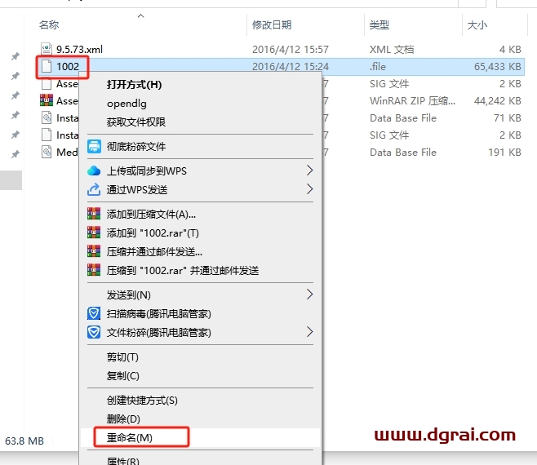Screen dimensions: 537x465
Task: Choose 创建快捷方式(S) entry
Action: point(142,401)
